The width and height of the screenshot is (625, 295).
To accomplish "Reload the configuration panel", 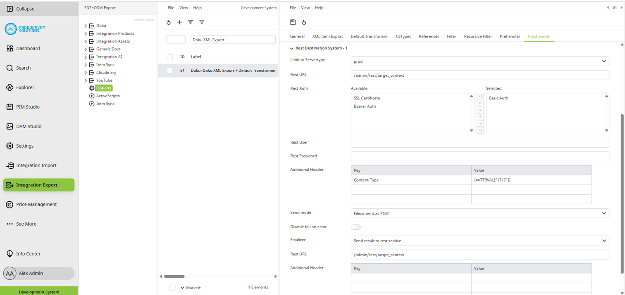I will [304, 22].
